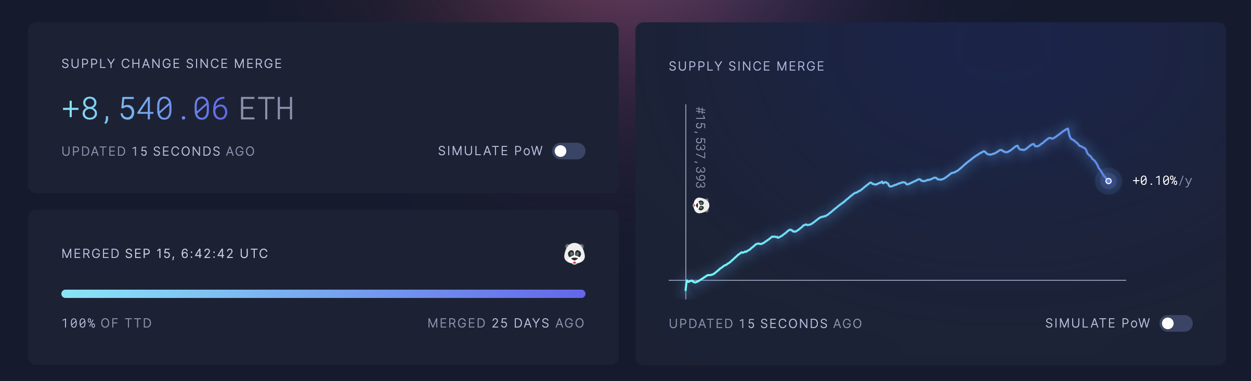
Task: Click Updated 15 Seconds Ago under chart
Action: 765,324
